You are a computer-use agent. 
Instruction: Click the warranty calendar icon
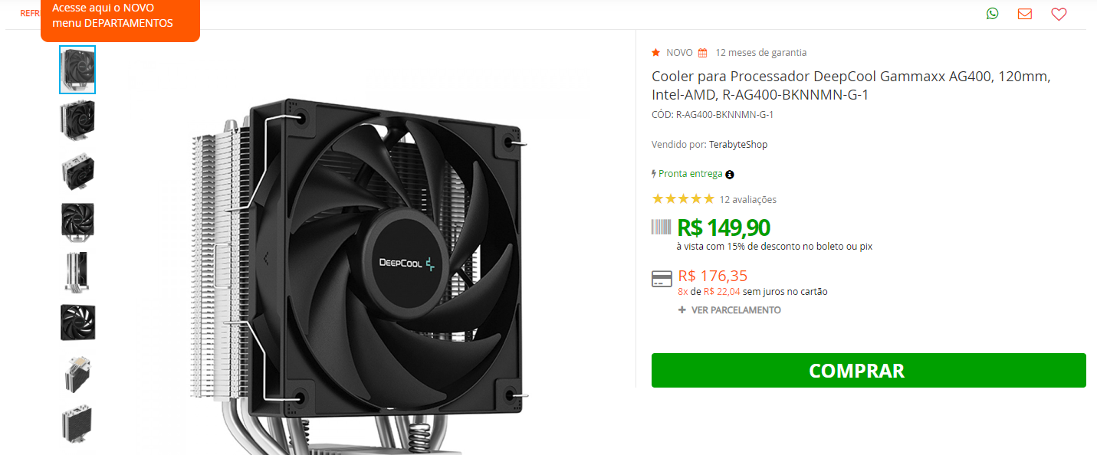click(x=702, y=53)
